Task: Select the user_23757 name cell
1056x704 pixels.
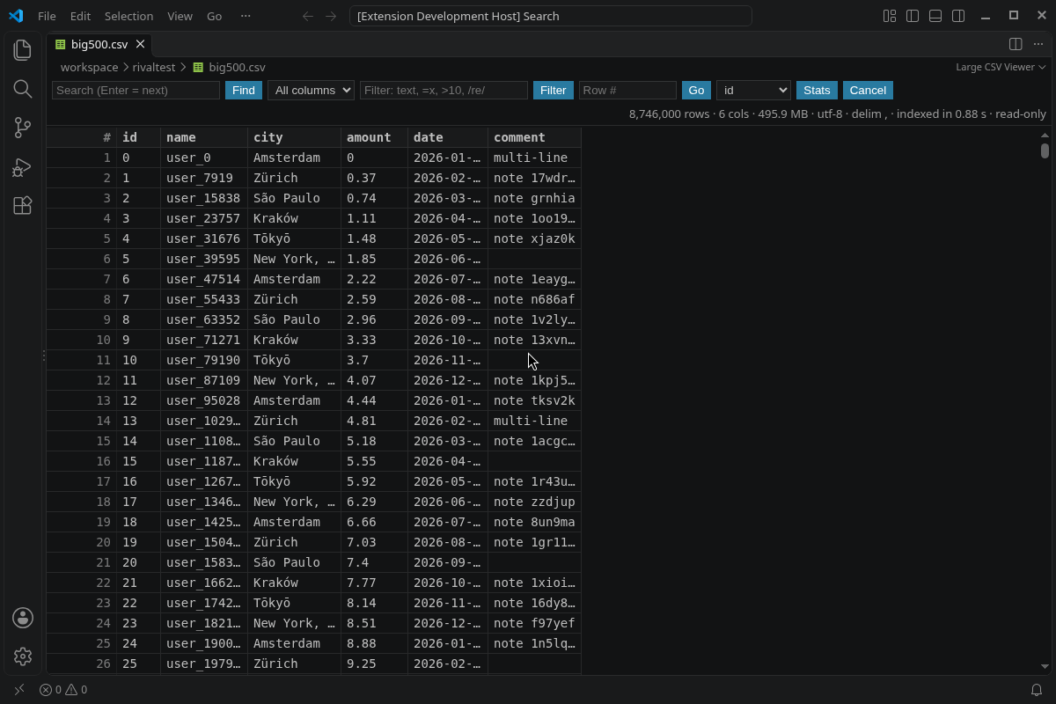Action: (x=204, y=218)
